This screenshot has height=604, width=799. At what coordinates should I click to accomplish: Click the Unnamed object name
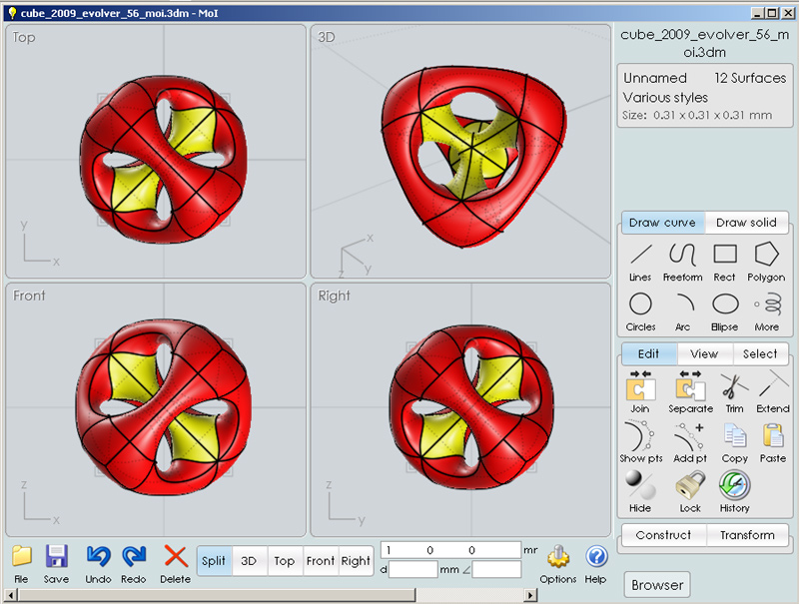pos(655,78)
